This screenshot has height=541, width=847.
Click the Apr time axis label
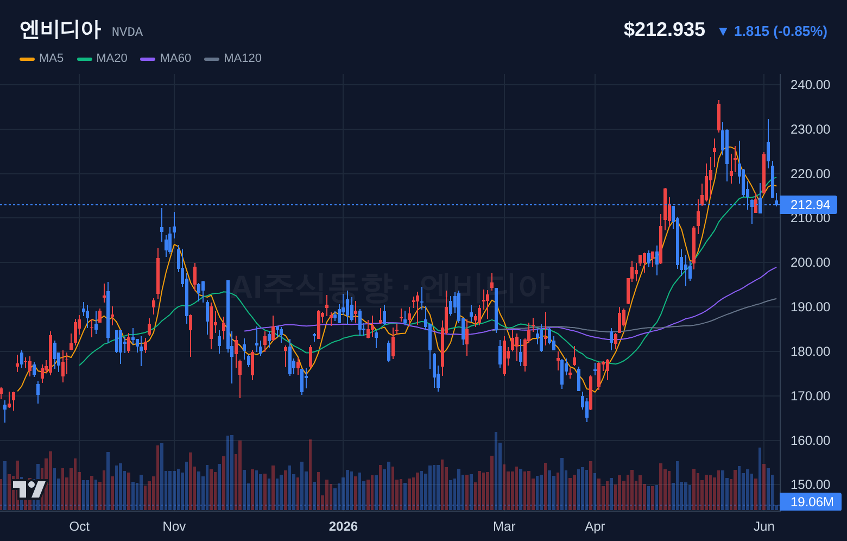click(x=595, y=526)
